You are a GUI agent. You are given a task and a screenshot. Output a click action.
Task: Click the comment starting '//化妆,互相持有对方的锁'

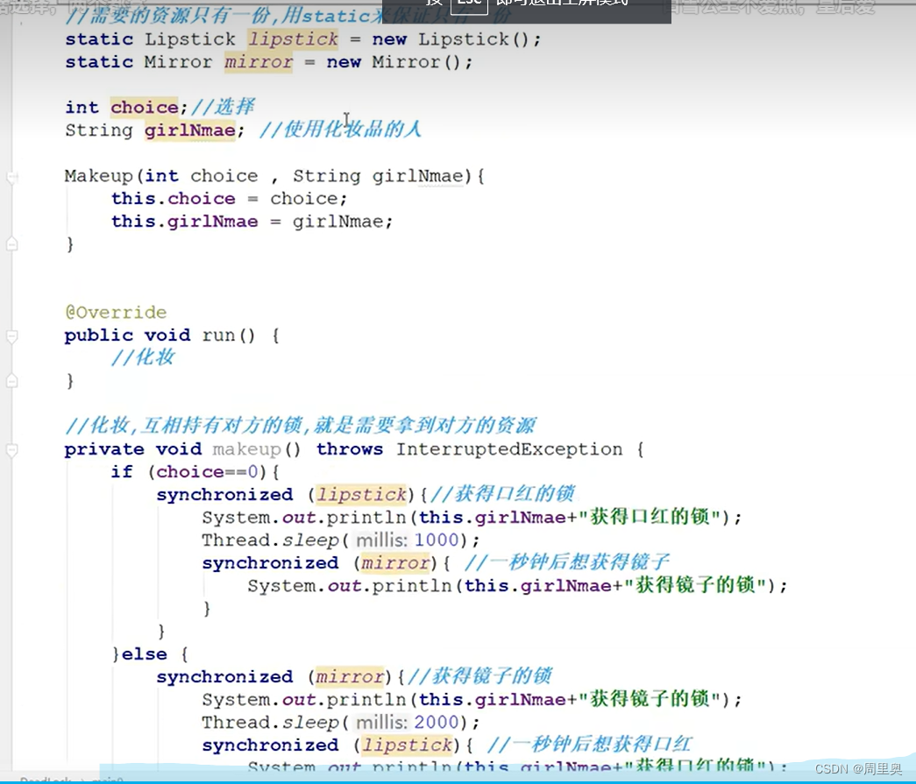(301, 426)
